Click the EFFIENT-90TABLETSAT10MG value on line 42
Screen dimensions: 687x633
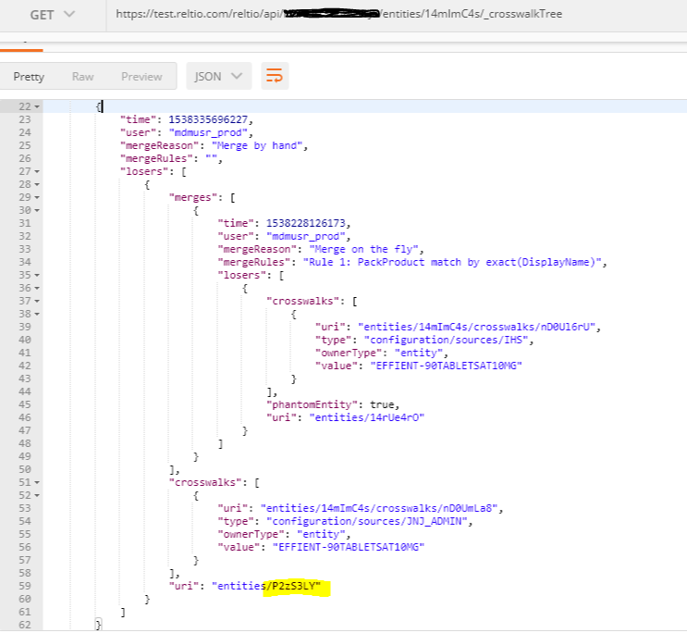pos(446,366)
